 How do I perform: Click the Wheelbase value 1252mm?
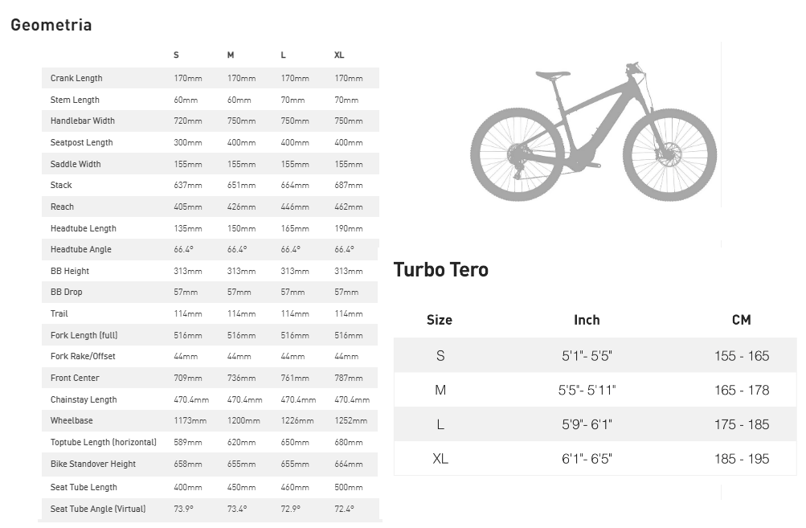[350, 420]
